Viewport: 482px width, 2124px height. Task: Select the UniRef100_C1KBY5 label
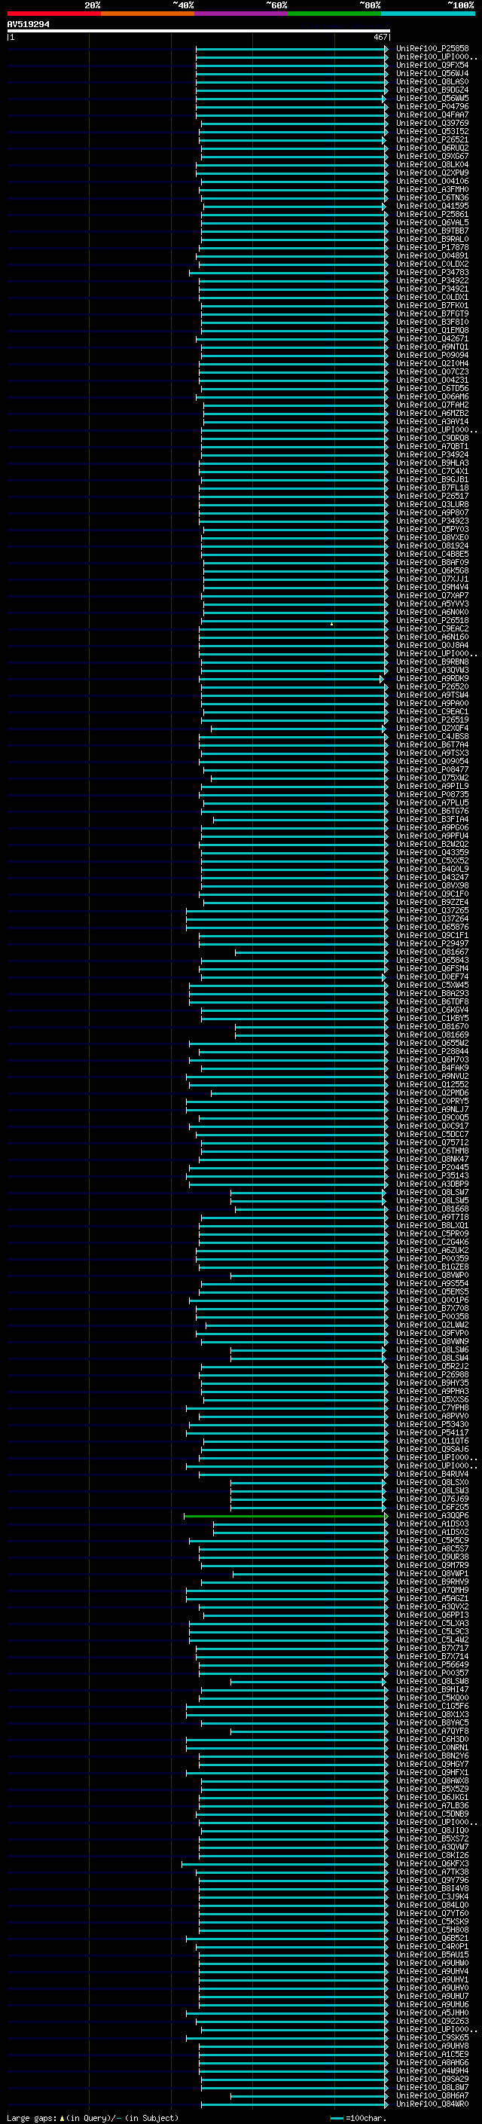coord(432,1017)
